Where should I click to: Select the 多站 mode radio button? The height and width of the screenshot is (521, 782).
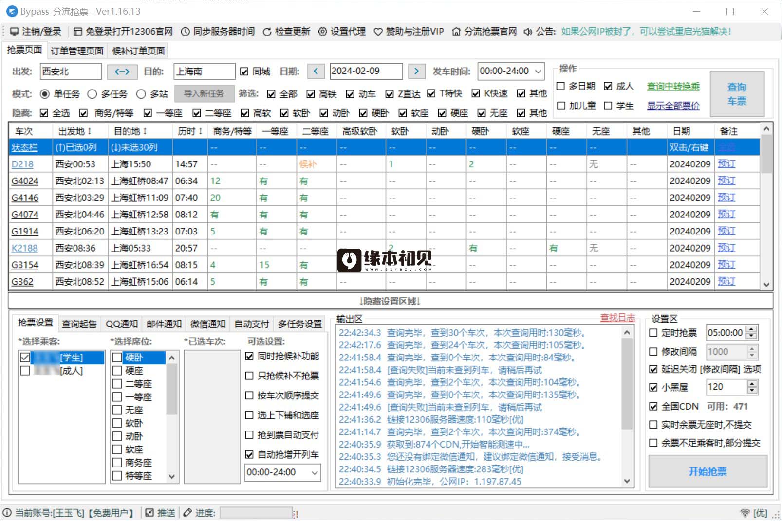[x=141, y=94]
